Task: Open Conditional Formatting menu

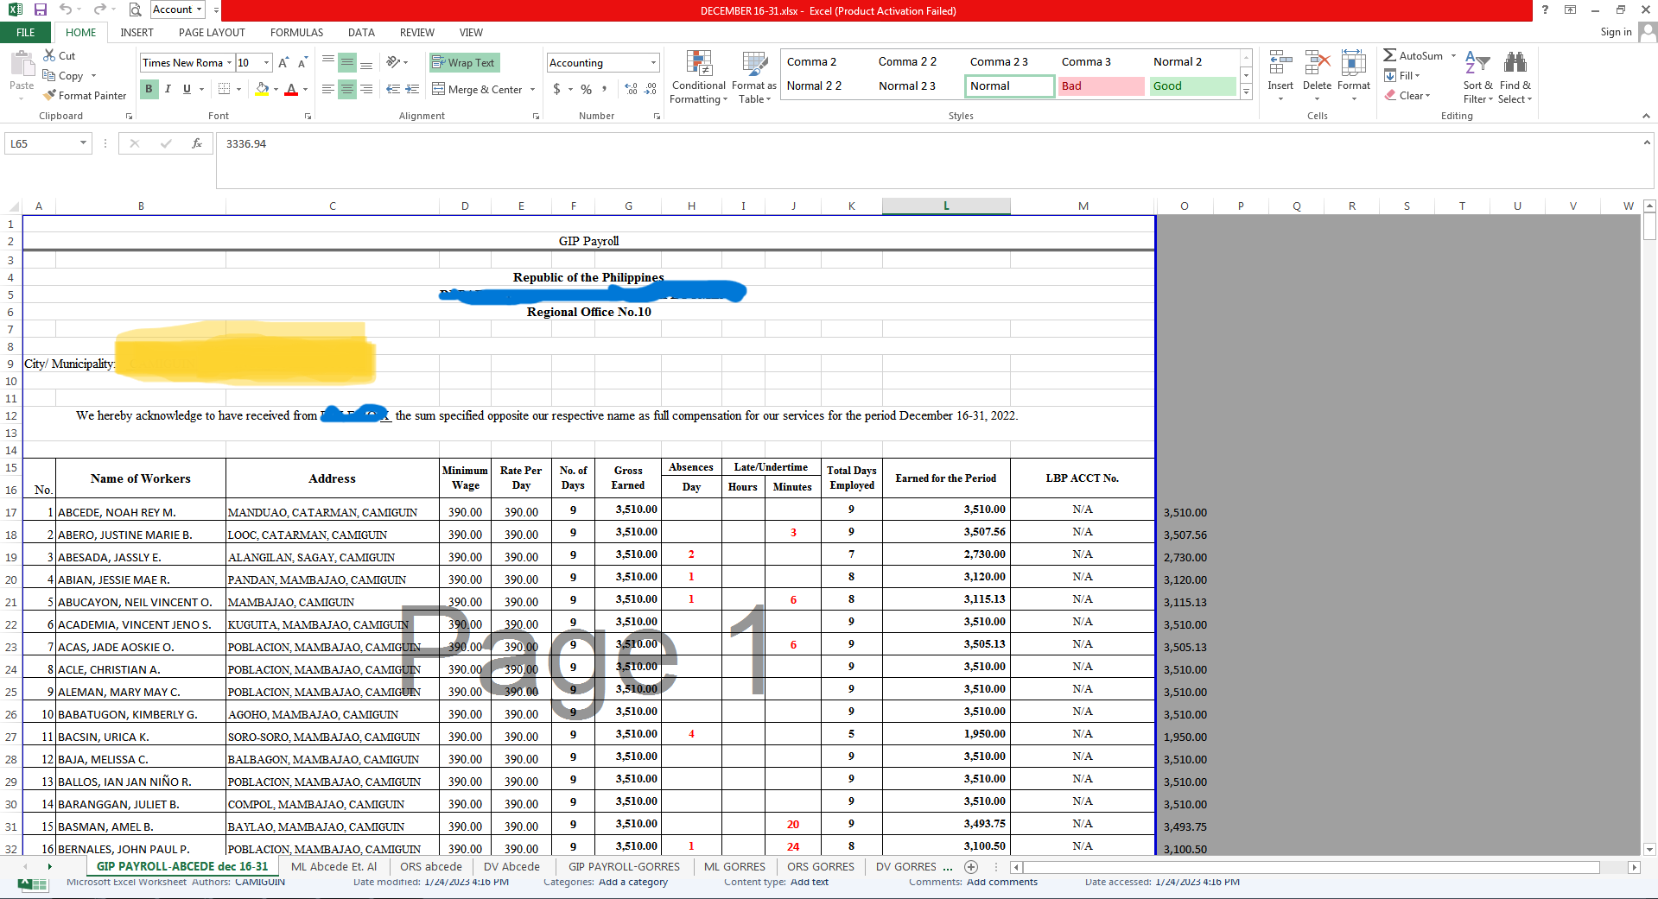Action: [698, 78]
